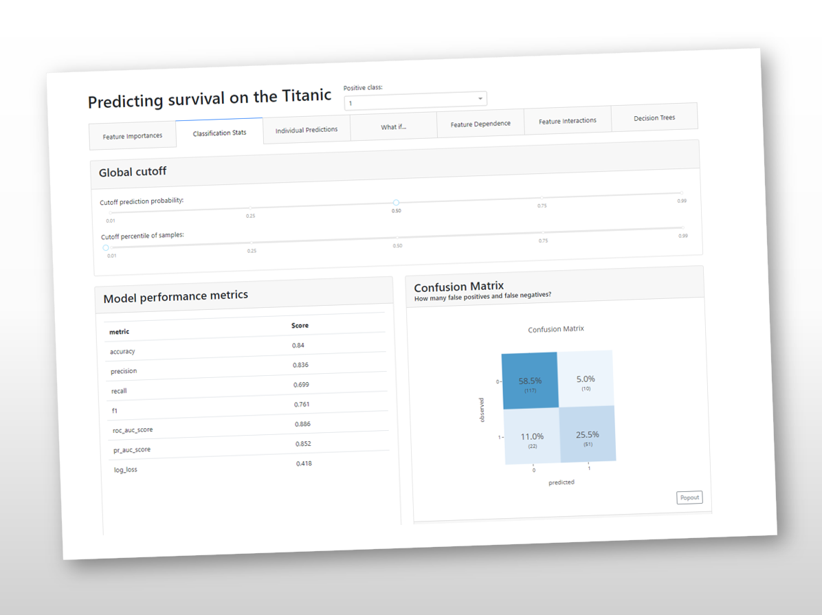Click the cutoff prediction probability slider handle
The image size is (822, 615).
point(396,203)
